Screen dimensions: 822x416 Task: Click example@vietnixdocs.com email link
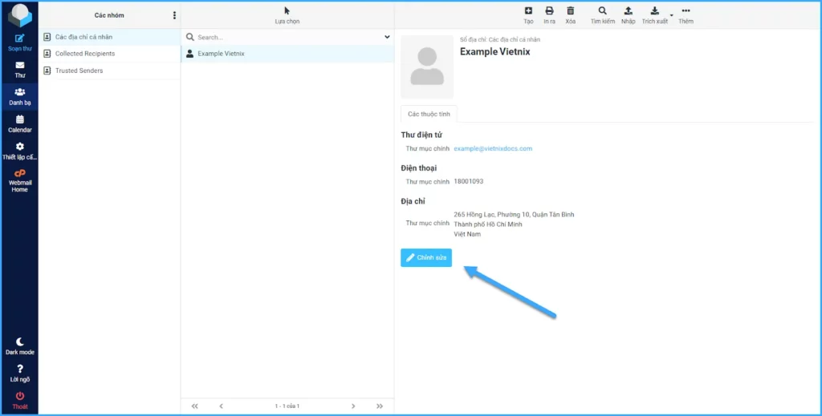click(493, 148)
